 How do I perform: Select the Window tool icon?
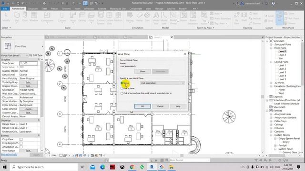(34, 17)
